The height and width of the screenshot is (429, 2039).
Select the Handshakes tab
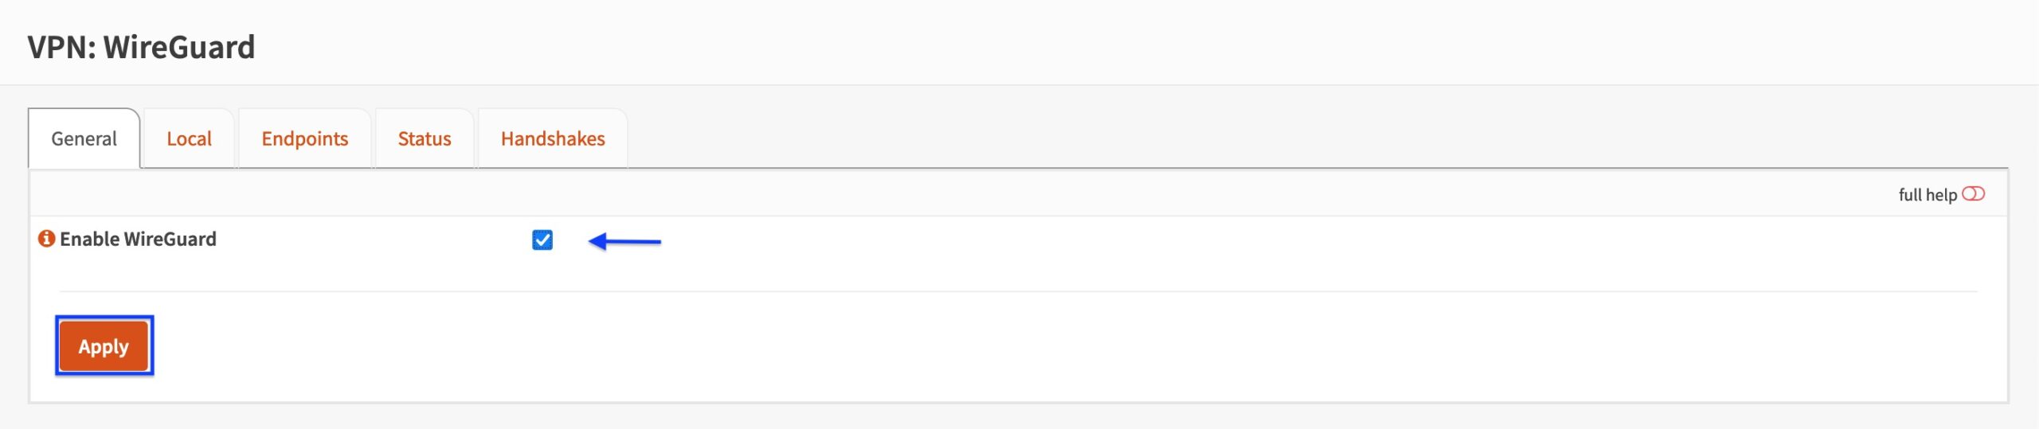(553, 138)
